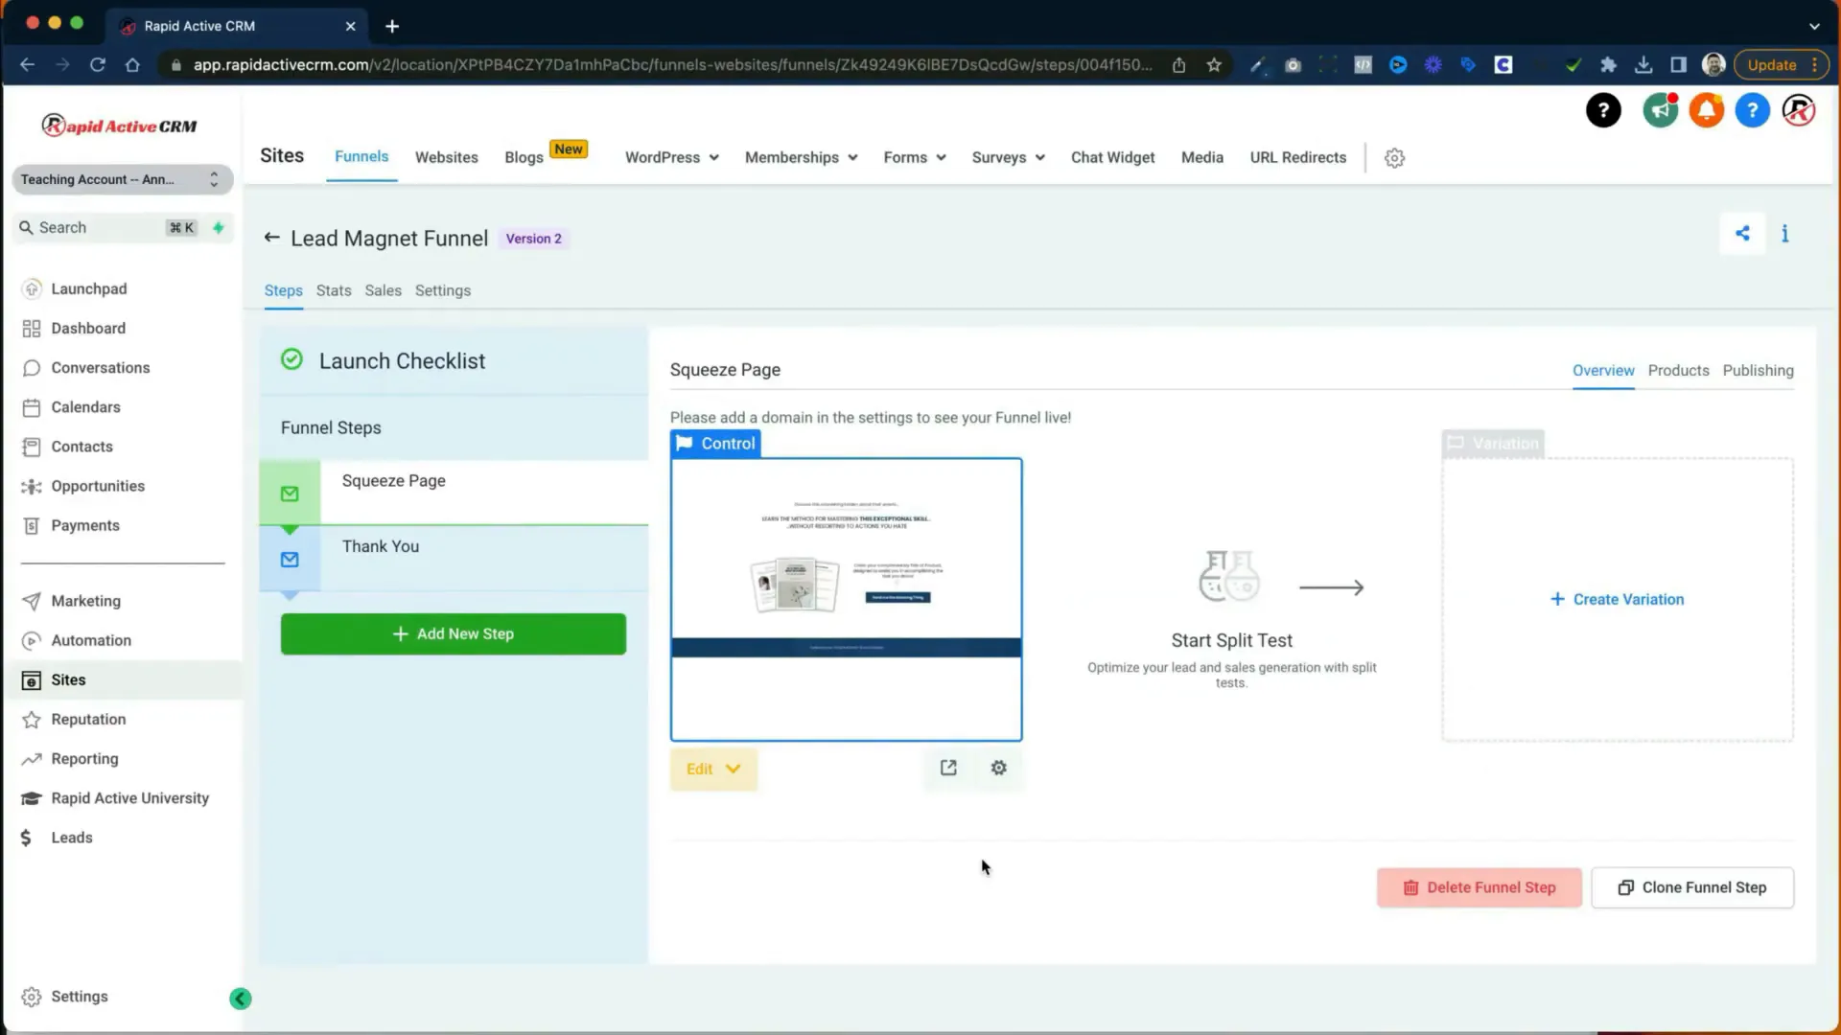
Task: Click the funnel share icon
Action: pos(1742,233)
